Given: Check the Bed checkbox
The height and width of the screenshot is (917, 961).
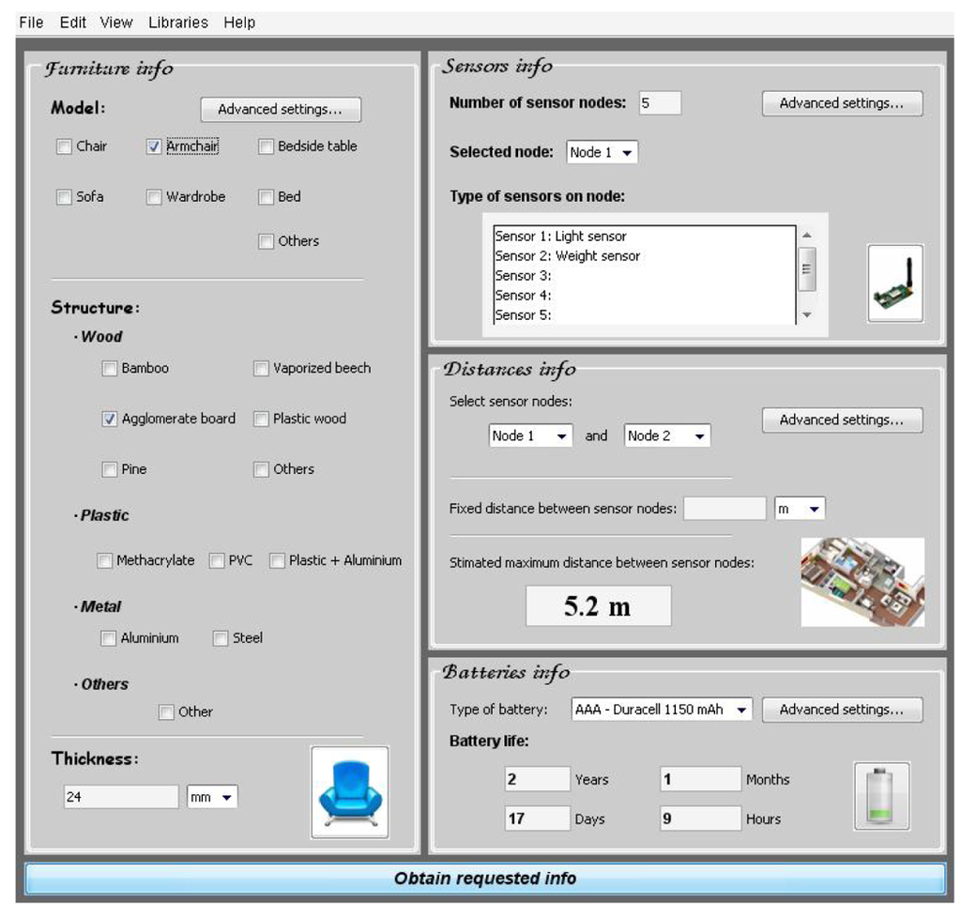Looking at the screenshot, I should click(266, 197).
